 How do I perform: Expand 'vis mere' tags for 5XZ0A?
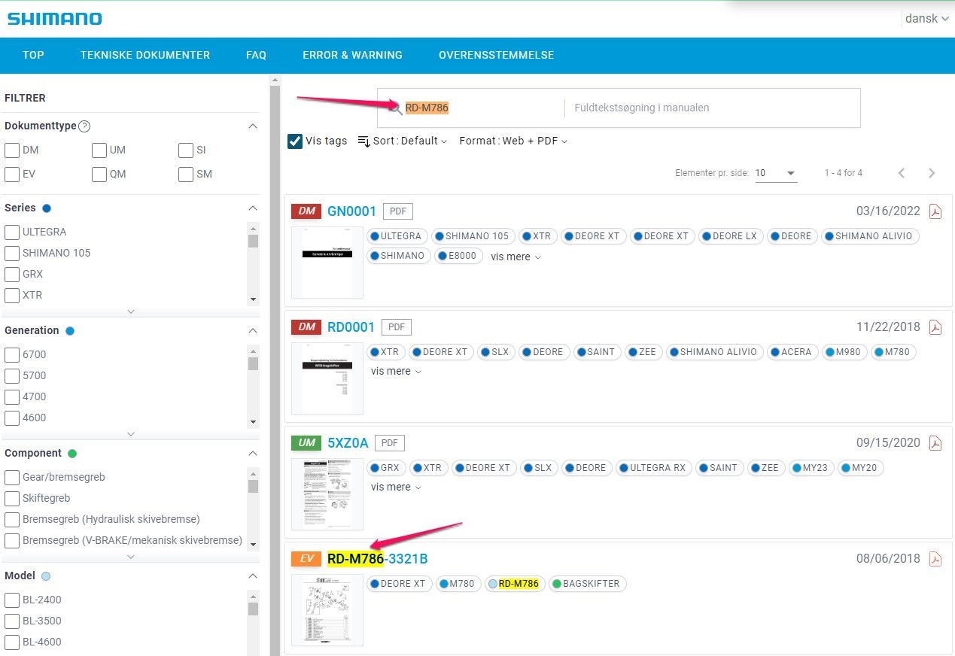[396, 487]
